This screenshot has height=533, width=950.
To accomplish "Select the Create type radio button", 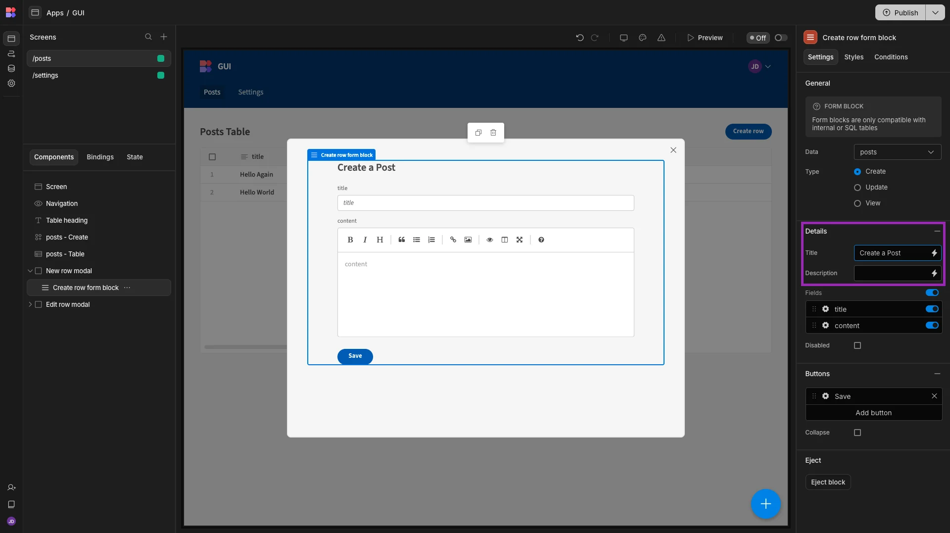I will (857, 172).
